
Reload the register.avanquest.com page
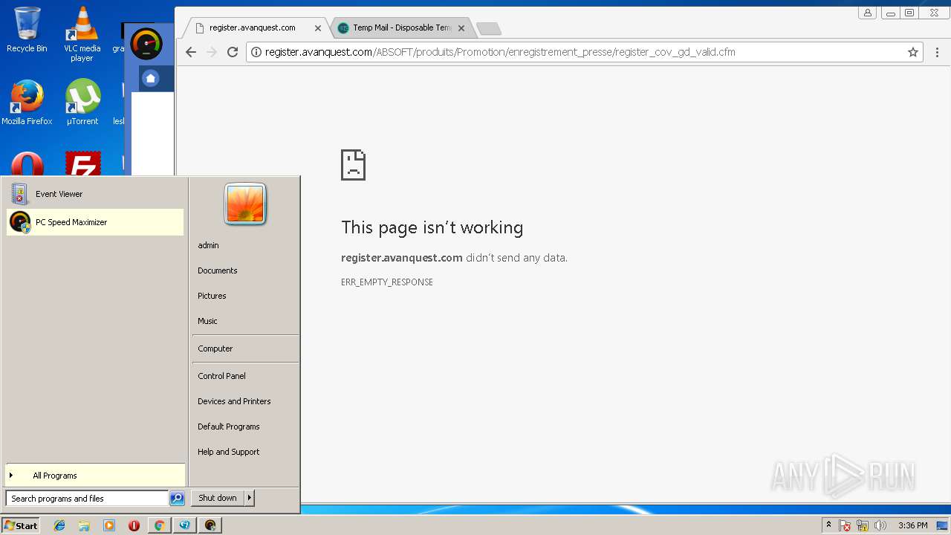[x=233, y=52]
